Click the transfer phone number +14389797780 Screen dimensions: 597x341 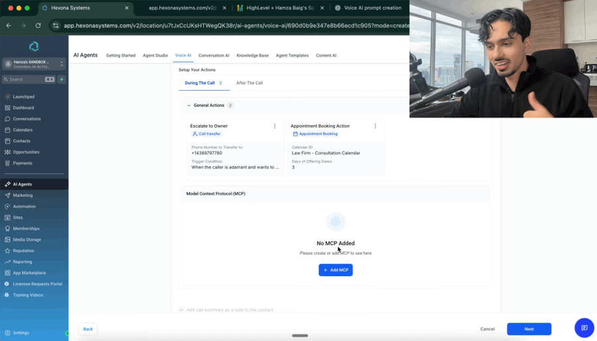[207, 153]
